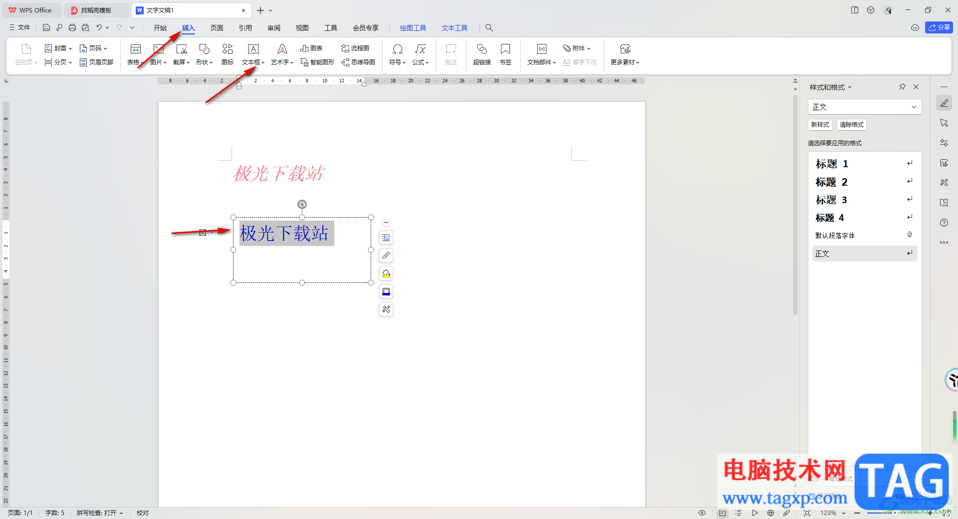Insert a table with 表格 icon
This screenshot has width=958, height=519.
pos(135,49)
